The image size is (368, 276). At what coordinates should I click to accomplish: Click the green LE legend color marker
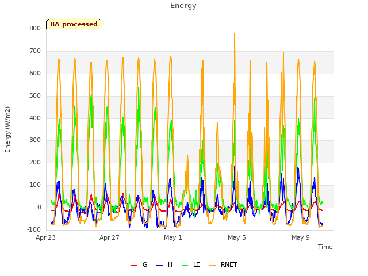tap(185, 266)
